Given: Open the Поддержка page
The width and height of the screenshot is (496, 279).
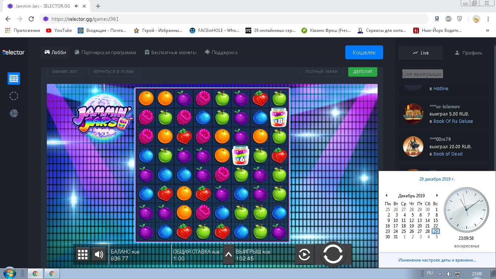Looking at the screenshot, I should pyautogui.click(x=221, y=52).
